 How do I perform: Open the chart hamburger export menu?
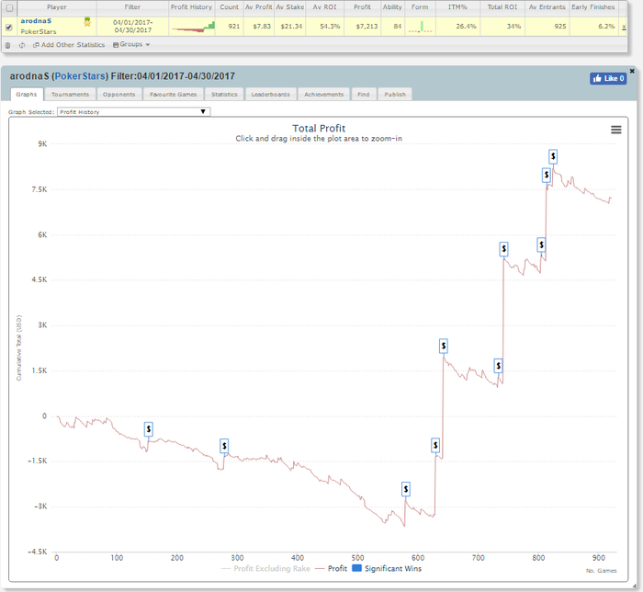click(616, 130)
